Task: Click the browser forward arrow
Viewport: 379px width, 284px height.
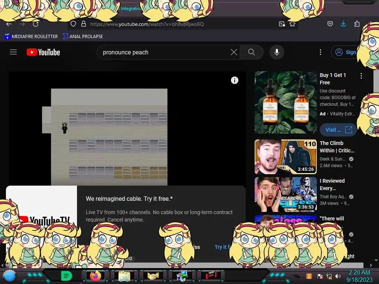Action: [x=22, y=24]
